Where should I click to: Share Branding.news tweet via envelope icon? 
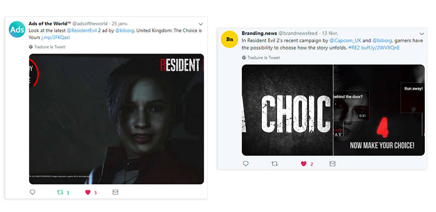(x=332, y=164)
